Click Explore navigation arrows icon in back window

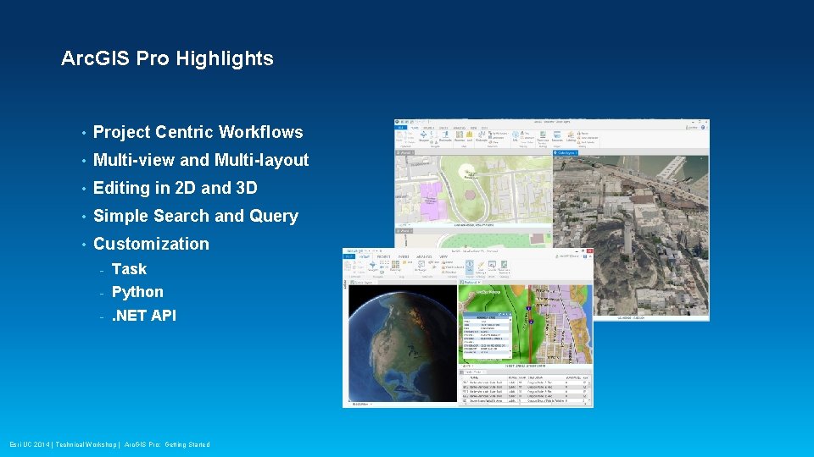424,136
